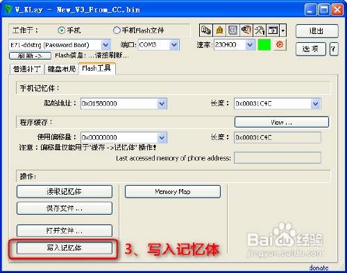This screenshot has width=347, height=273.
Task: Click into the 起始地址 0x01580000 text field
Action: [119, 104]
